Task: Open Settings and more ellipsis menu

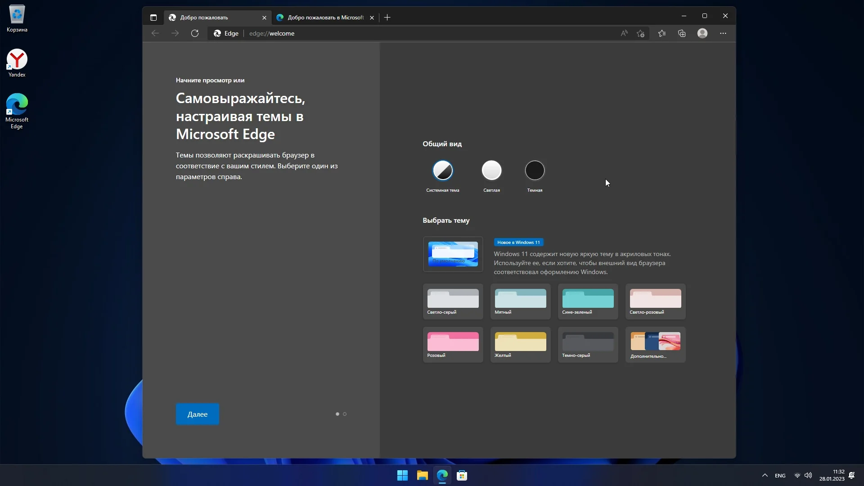Action: [723, 33]
